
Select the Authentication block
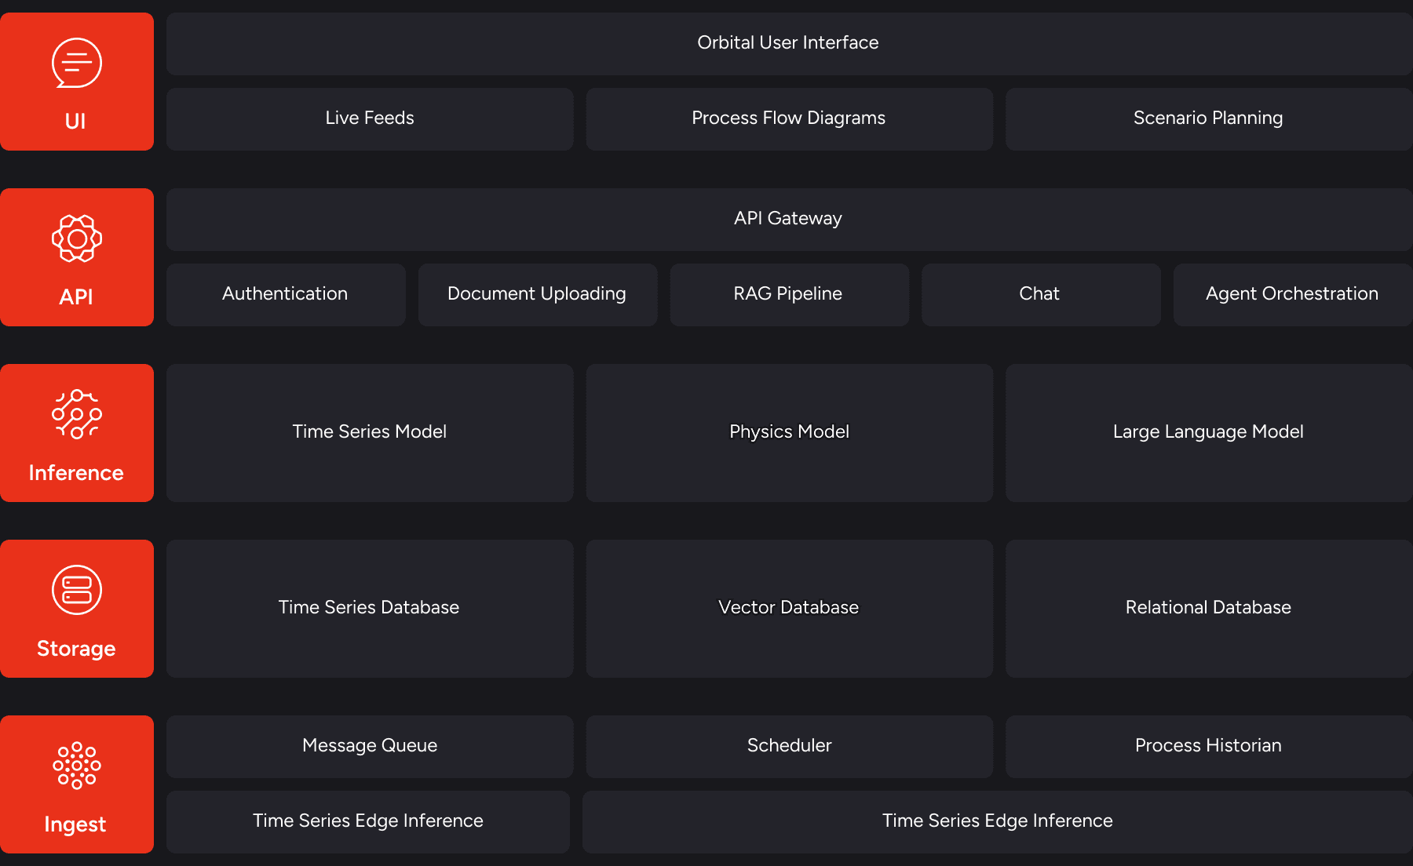point(286,295)
